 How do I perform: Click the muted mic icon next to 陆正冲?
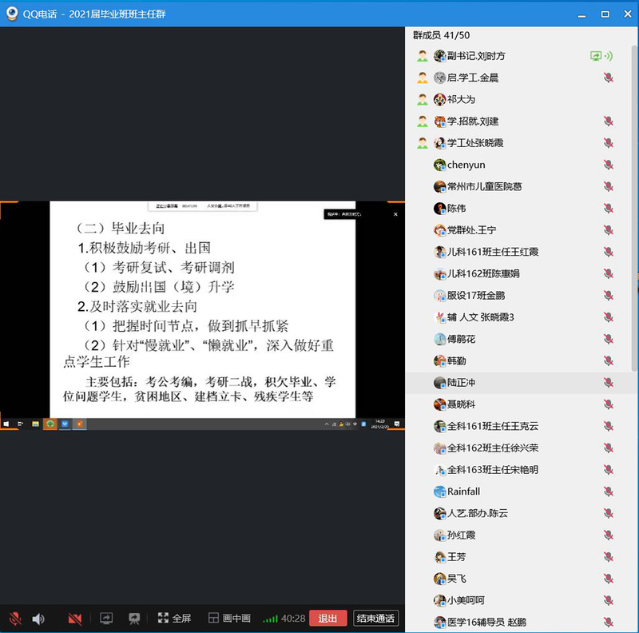608,383
